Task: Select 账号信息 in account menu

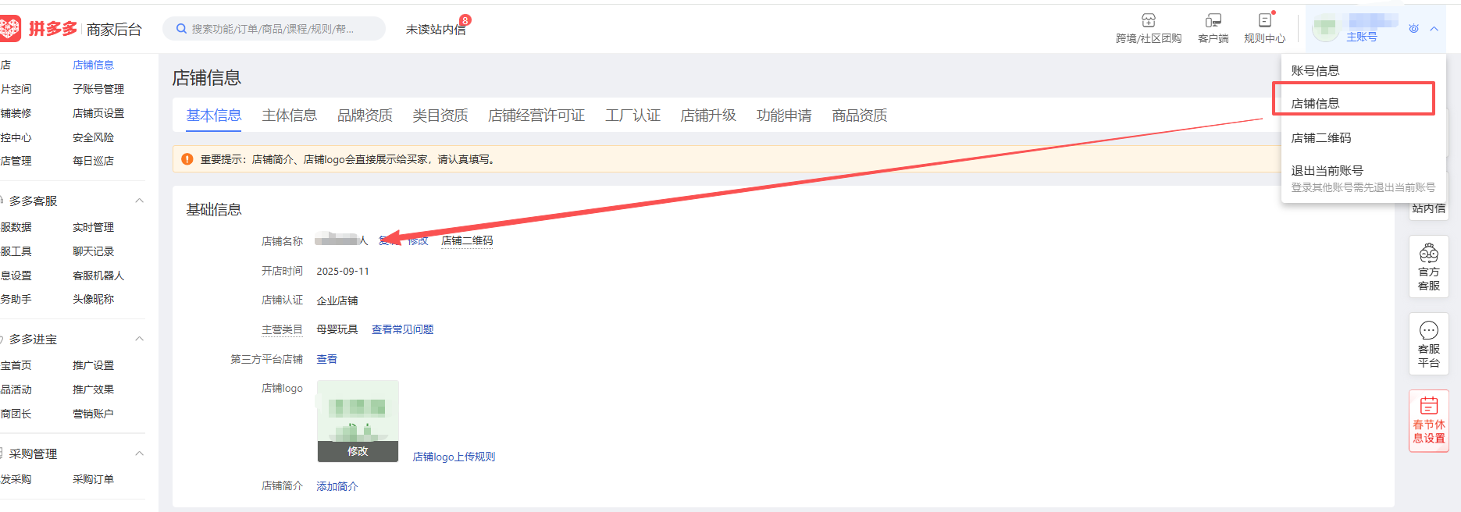Action: coord(1315,70)
